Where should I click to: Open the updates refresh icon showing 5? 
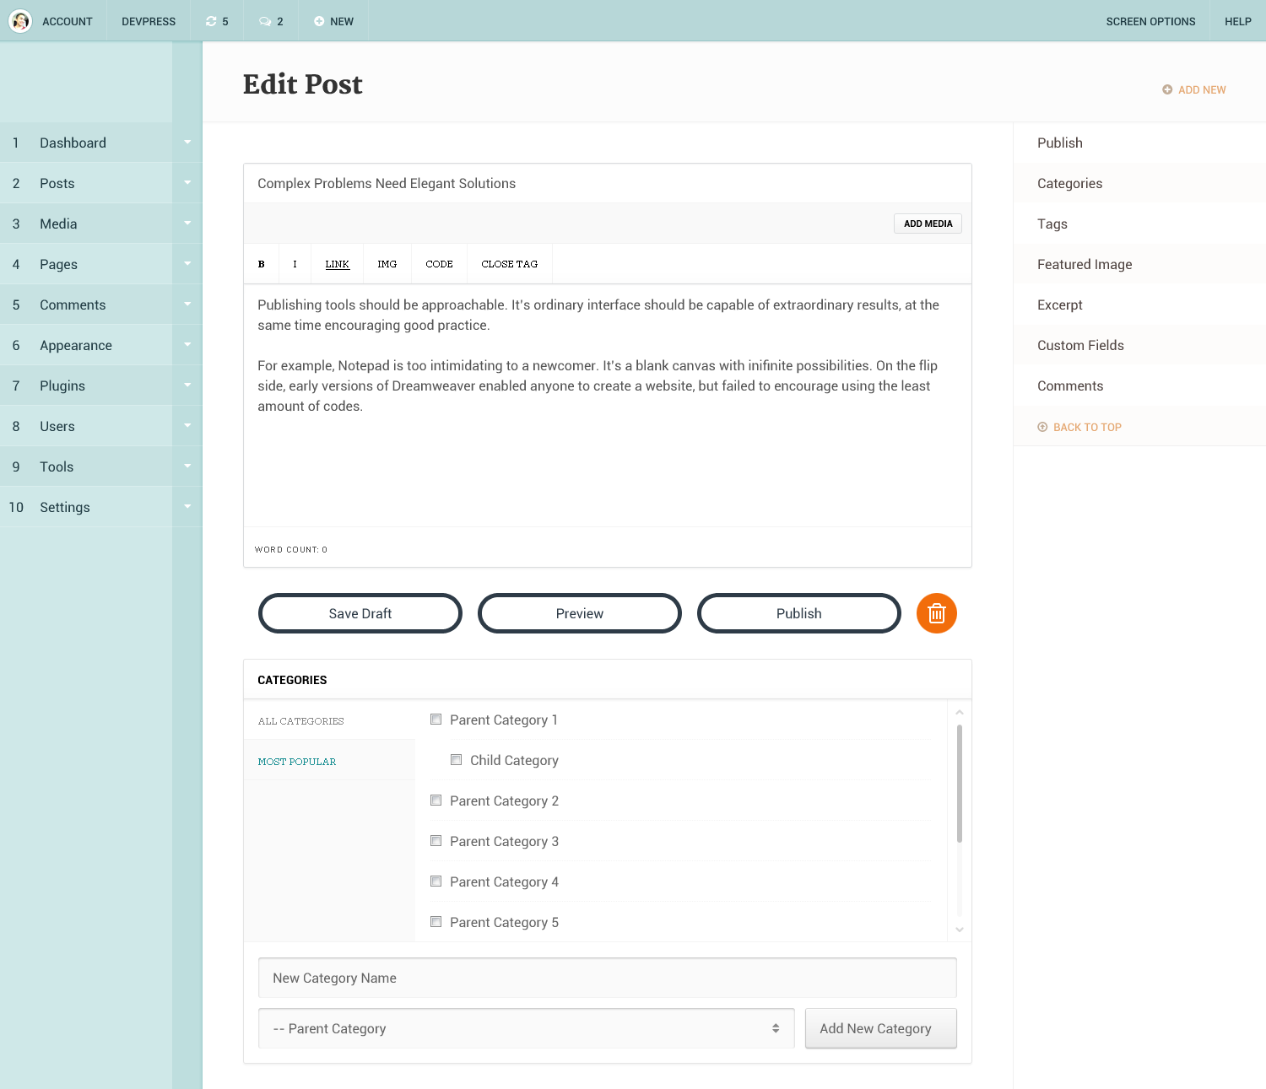(211, 21)
